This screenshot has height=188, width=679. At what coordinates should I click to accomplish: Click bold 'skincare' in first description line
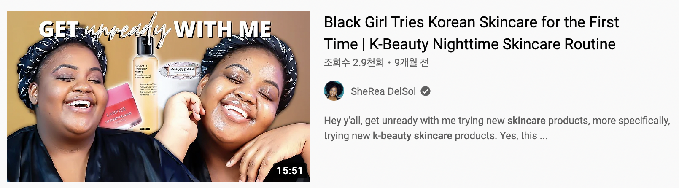[x=526, y=121]
